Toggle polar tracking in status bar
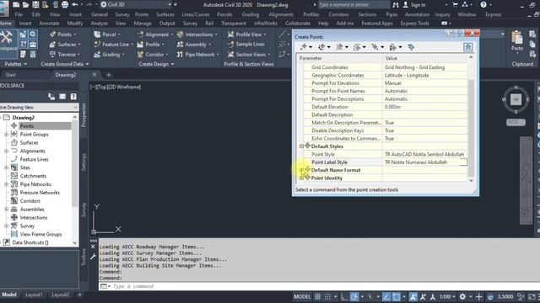Image resolution: width=540 pixels, height=303 pixels. point(354,296)
